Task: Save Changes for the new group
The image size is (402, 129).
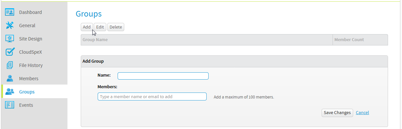Action: [337, 113]
